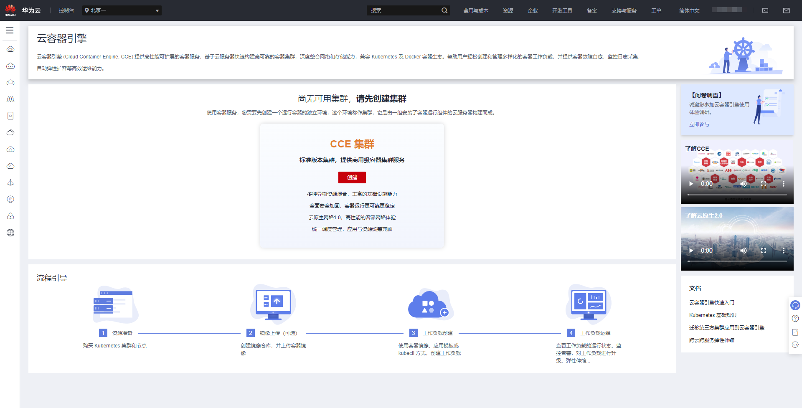Click the 工作负载创建 cloud illustration
Image resolution: width=802 pixels, height=408 pixels.
431,304
